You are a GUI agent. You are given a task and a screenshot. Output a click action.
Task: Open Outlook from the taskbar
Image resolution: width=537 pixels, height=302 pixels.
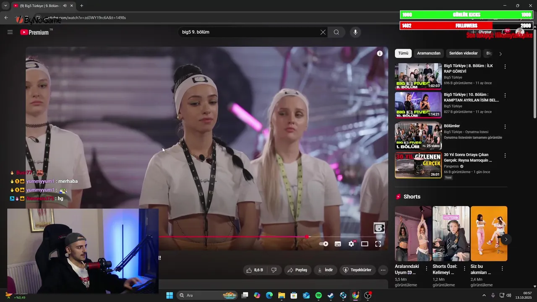click(x=306, y=295)
